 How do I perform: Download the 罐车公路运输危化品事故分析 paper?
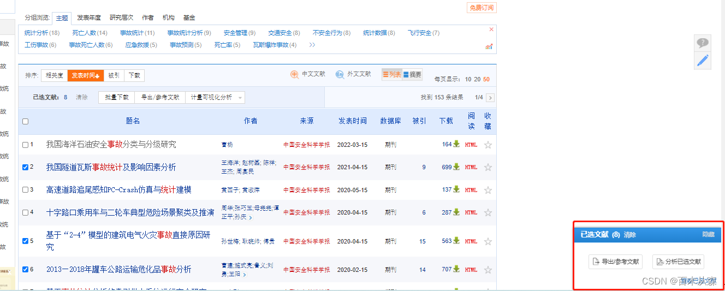click(x=456, y=269)
